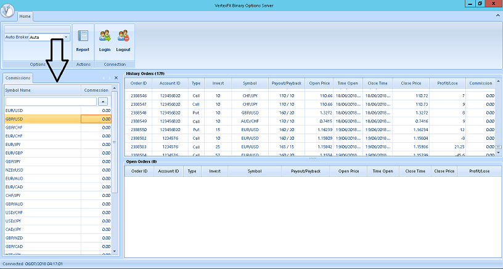The width and height of the screenshot is (503, 269).
Task: Click the Login connection icon
Action: pyautogui.click(x=105, y=41)
